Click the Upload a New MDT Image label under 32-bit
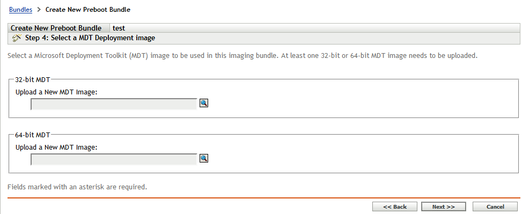 coord(56,92)
